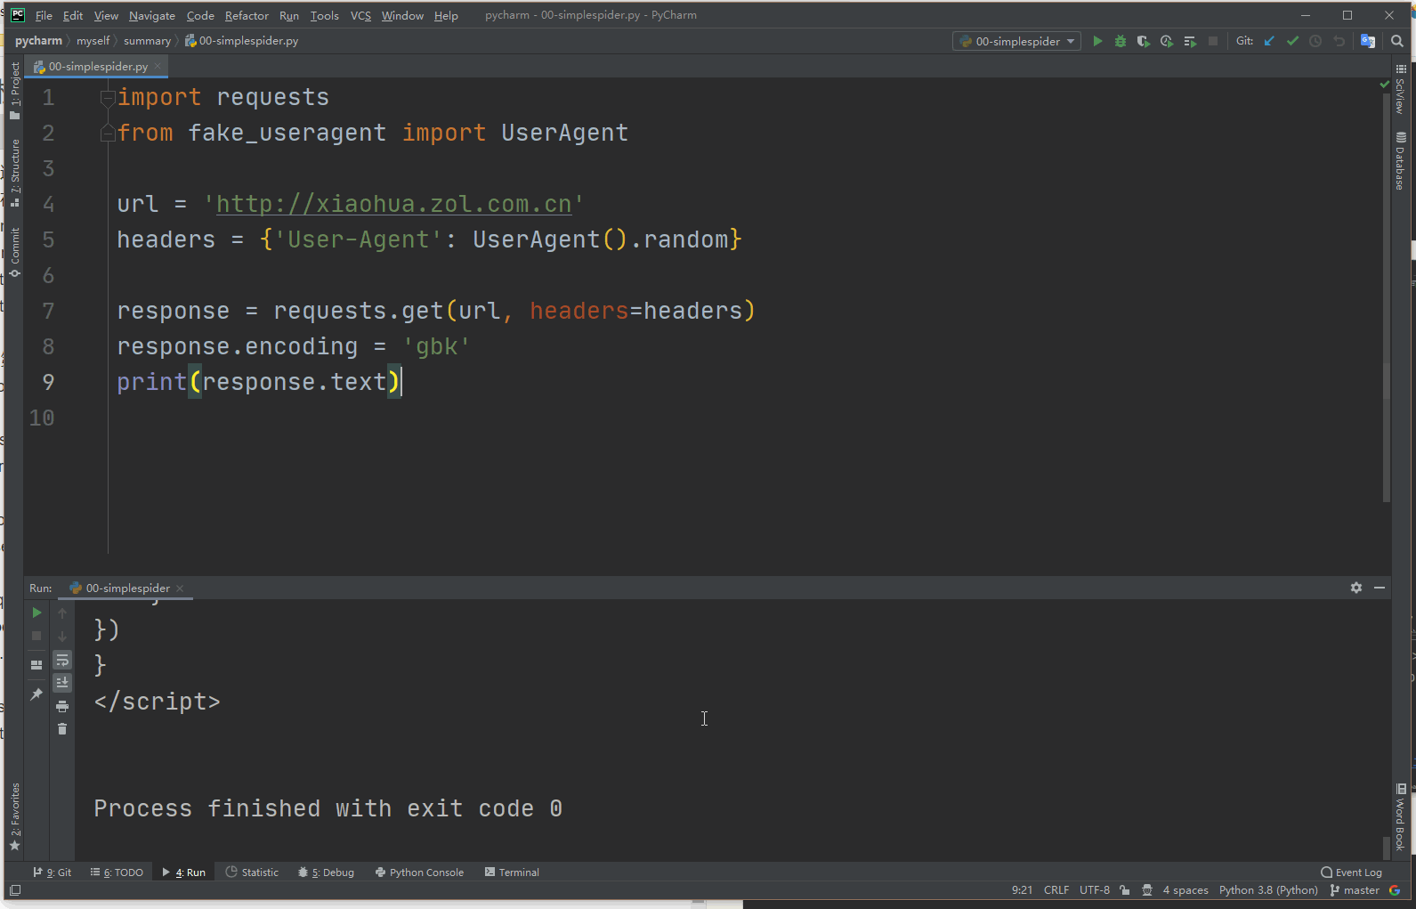Screen dimensions: 1416x909
Task: Open the 2: Favorites side panel
Action: pos(15,816)
